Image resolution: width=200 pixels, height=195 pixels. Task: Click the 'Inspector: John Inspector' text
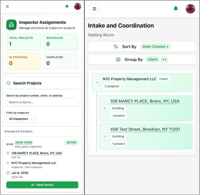pyautogui.click(x=27, y=167)
